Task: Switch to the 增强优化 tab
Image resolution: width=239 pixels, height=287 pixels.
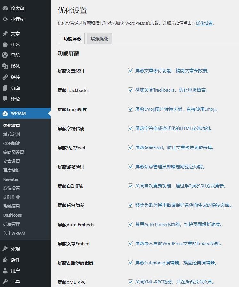Action: pyautogui.click(x=100, y=39)
